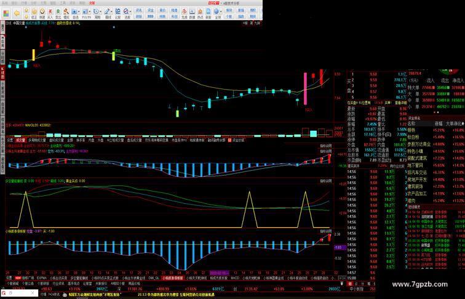This screenshot has width=465, height=299.
Task: Sort by the 大单净比 column header
Action: click(455, 123)
